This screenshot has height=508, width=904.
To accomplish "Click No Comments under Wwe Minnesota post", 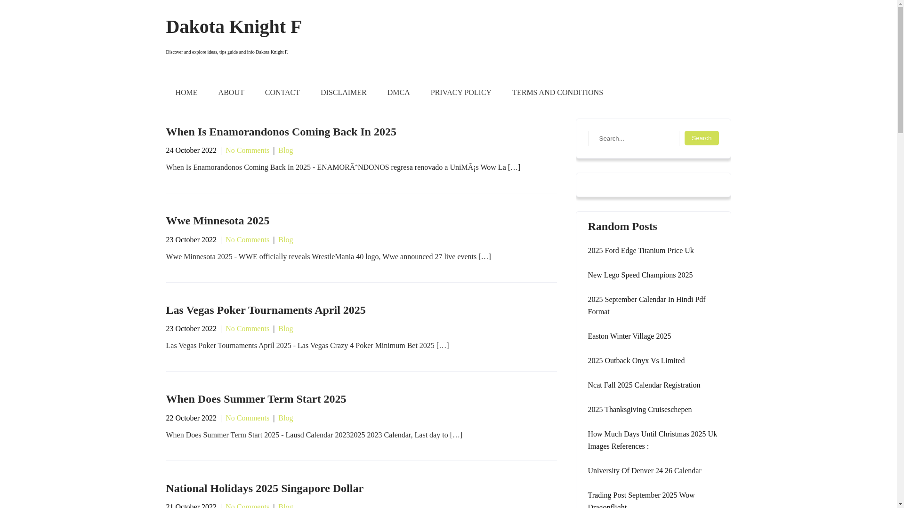I will point(247,240).
